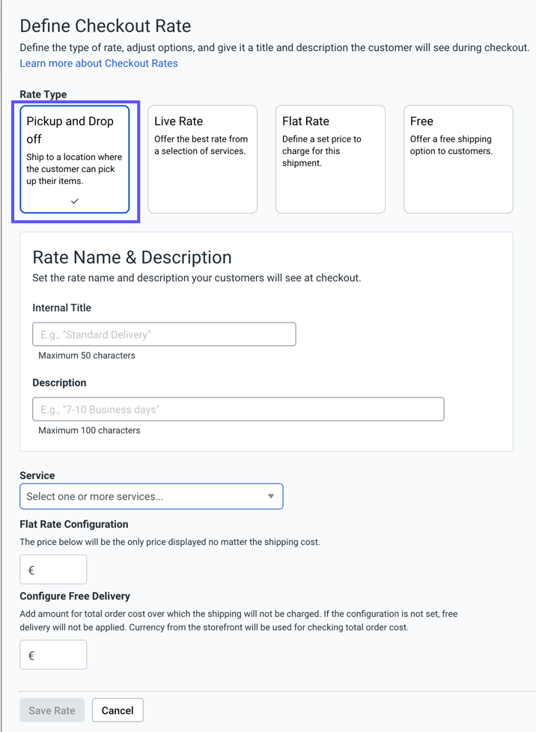The height and width of the screenshot is (732, 536).
Task: Cancel the checkout rate definition
Action: [x=117, y=710]
